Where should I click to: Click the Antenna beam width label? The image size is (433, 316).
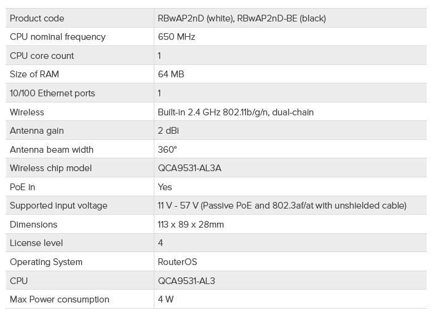52,150
